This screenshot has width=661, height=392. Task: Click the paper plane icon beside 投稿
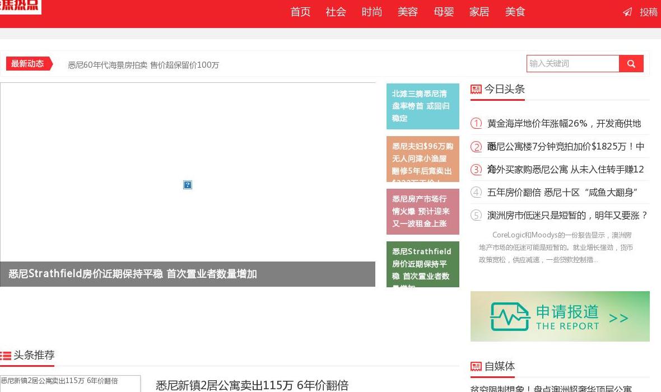(627, 12)
